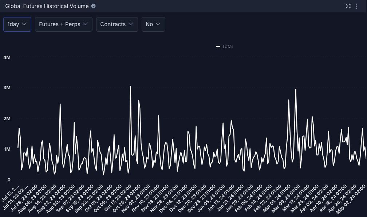Open the three-dot options menu

point(357,6)
